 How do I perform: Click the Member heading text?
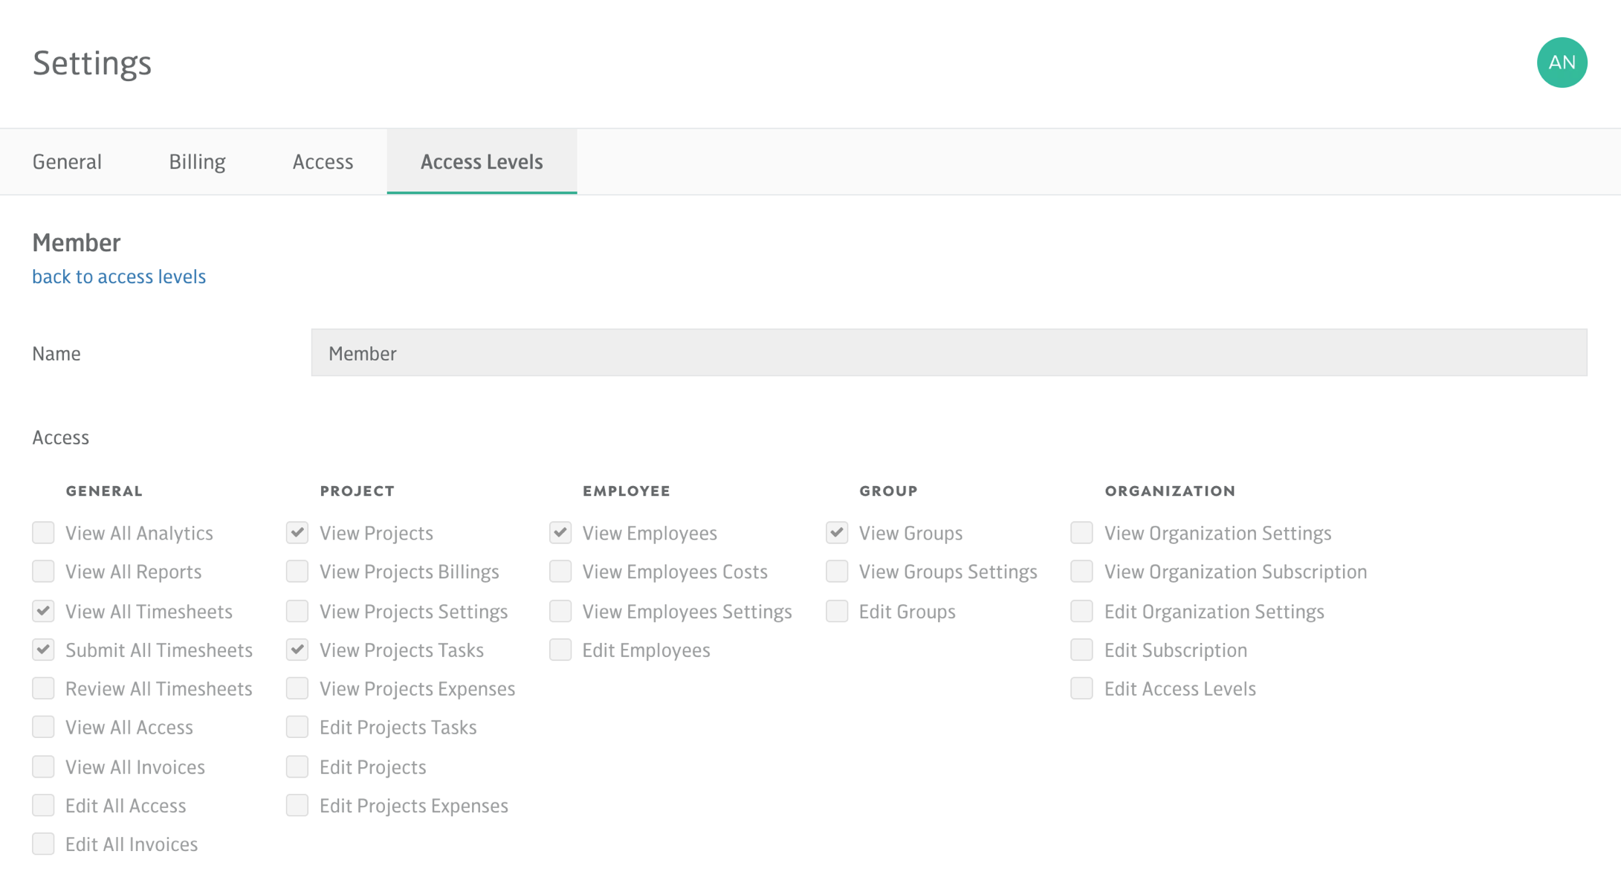pyautogui.click(x=76, y=242)
